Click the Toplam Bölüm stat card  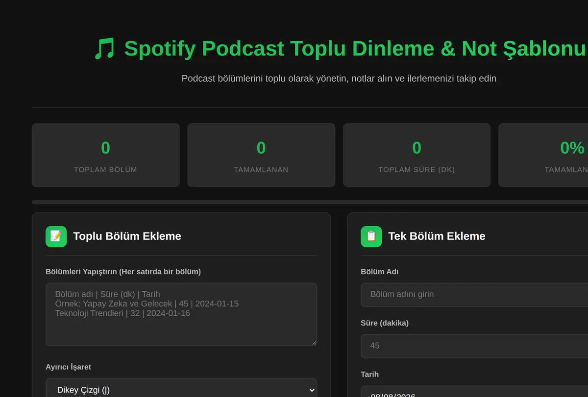pyautogui.click(x=105, y=155)
